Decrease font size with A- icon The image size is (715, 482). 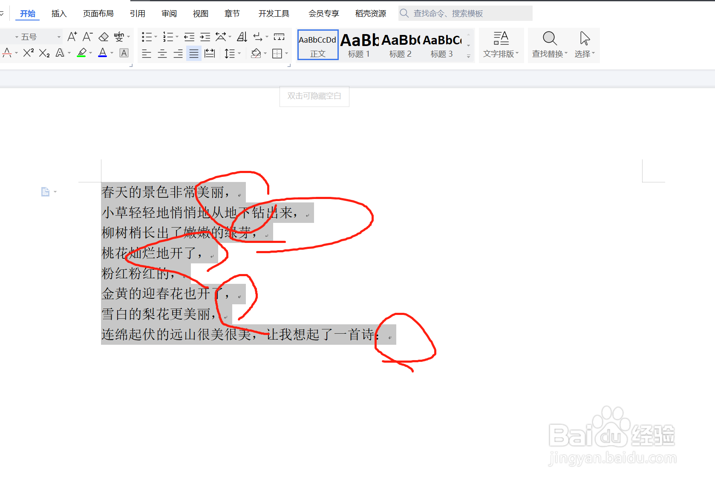click(x=87, y=37)
